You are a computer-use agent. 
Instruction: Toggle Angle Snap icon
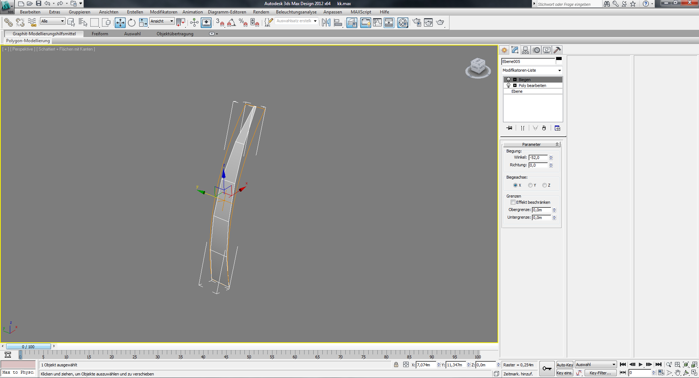point(231,23)
